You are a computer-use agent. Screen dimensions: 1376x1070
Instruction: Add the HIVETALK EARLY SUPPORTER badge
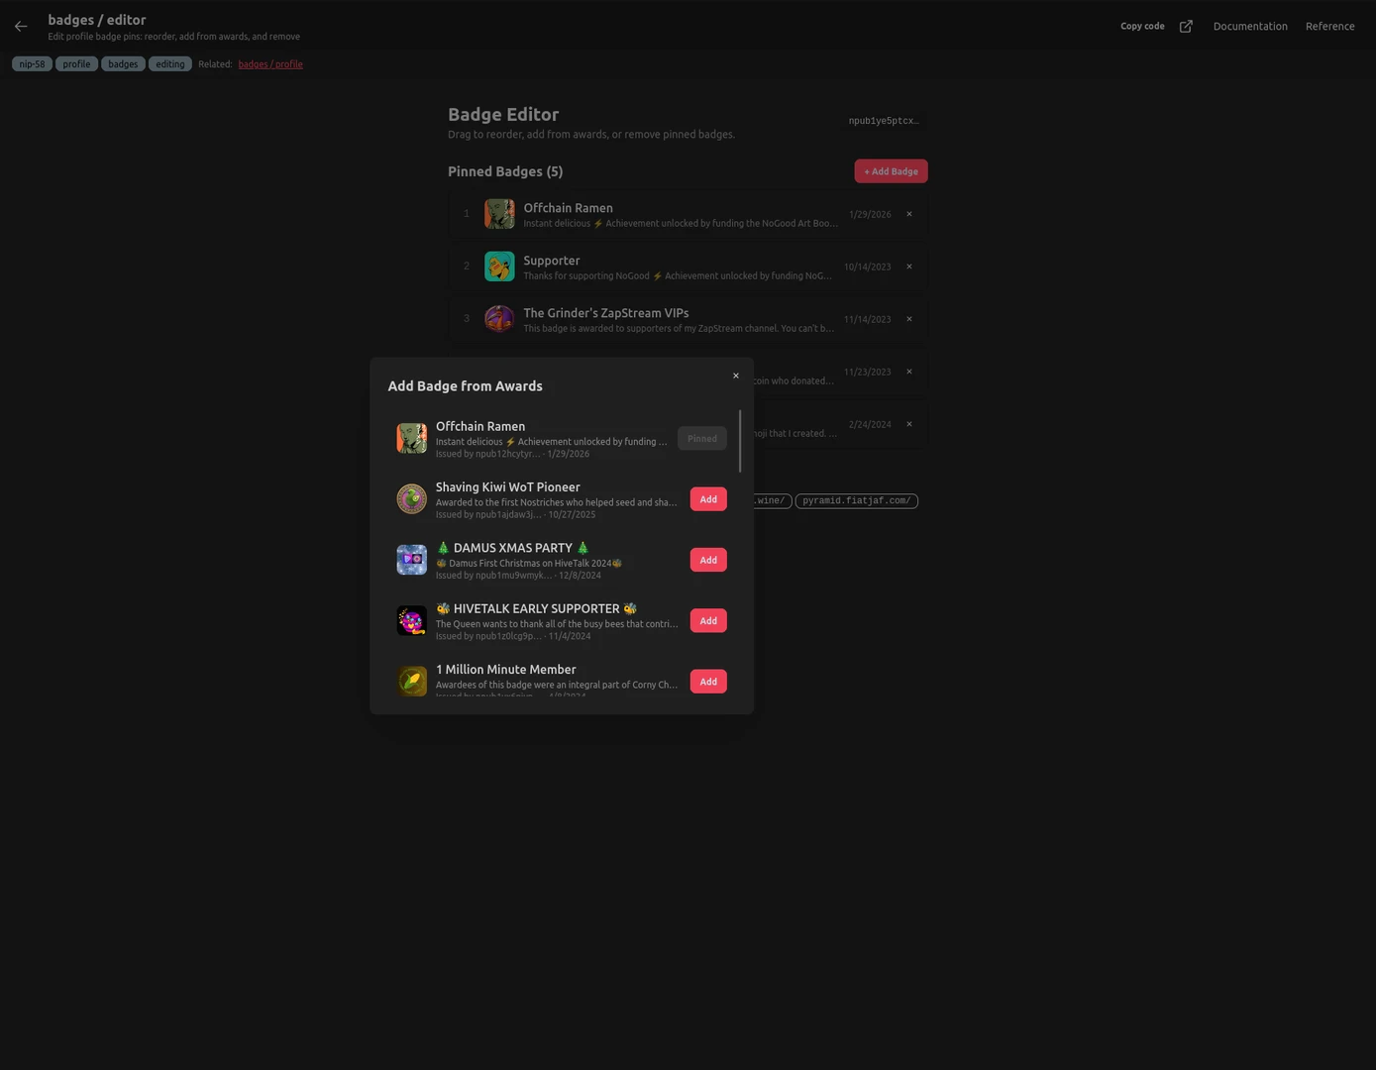pos(708,621)
